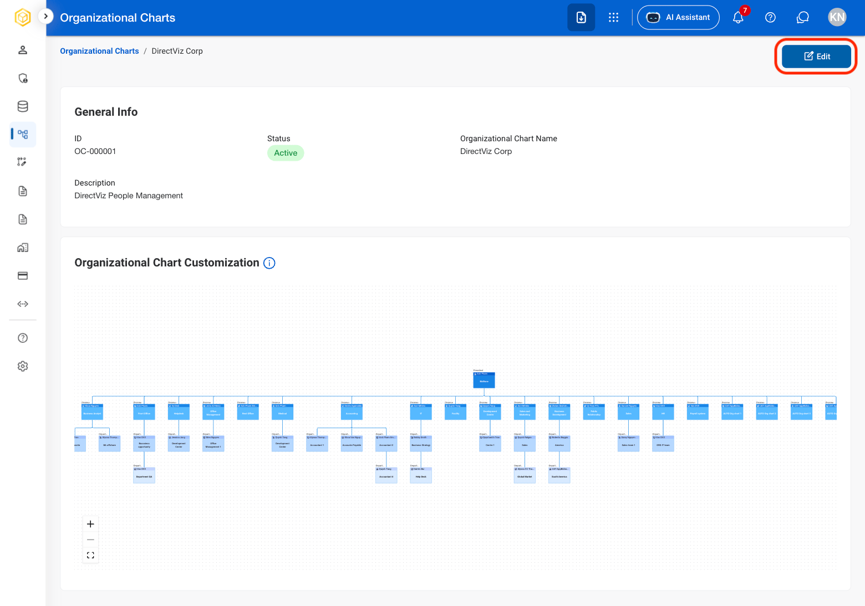The image size is (865, 606).
Task: Click the description text DirectViz People Management
Action: click(x=129, y=196)
